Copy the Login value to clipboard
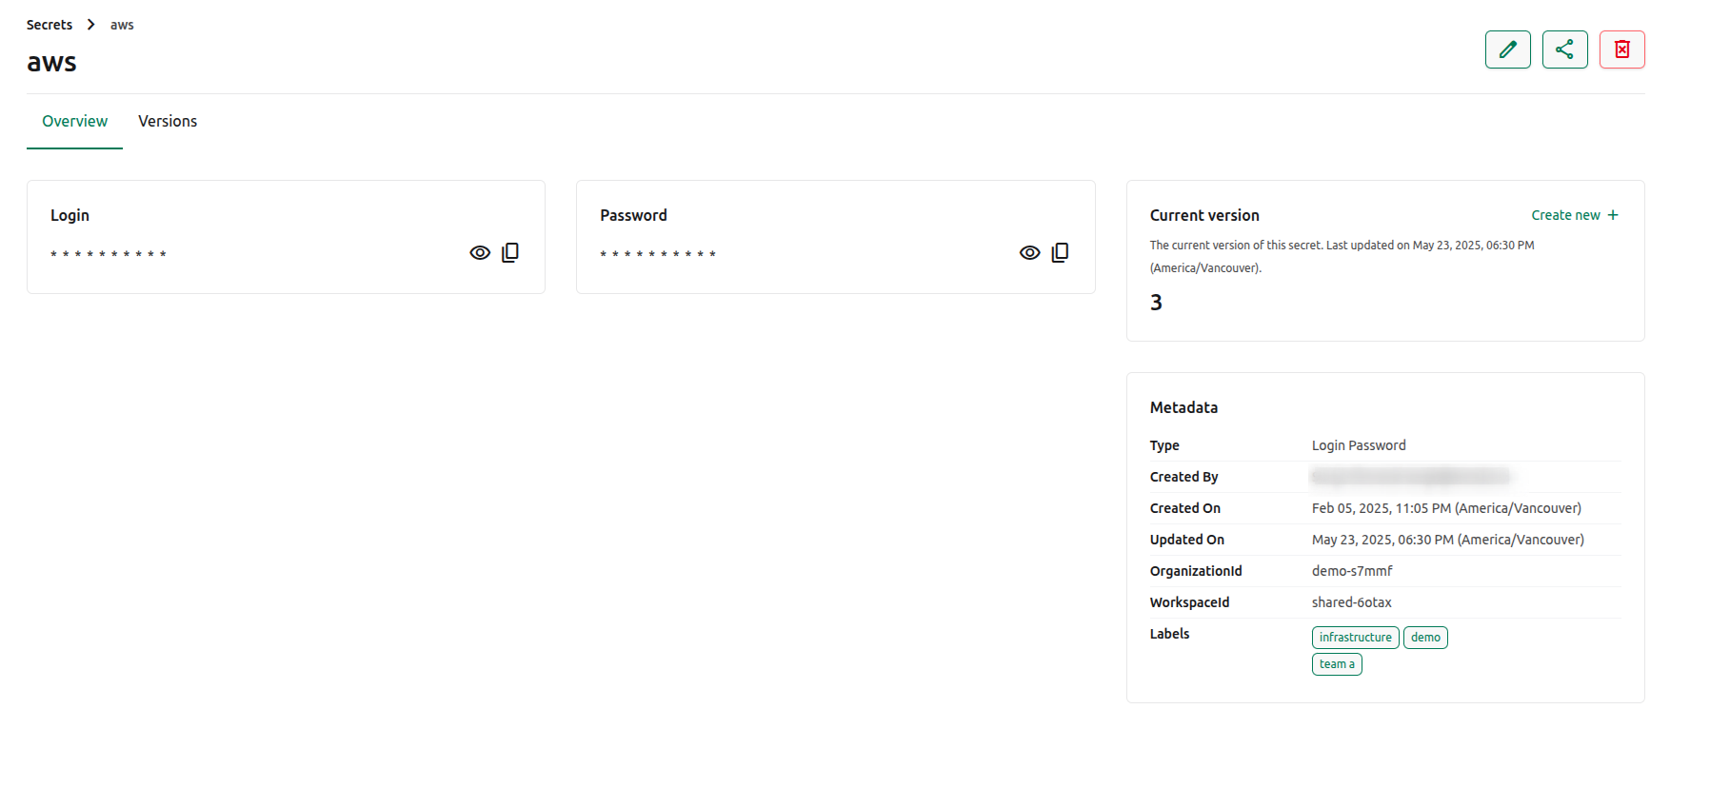The image size is (1710, 788). (x=510, y=252)
